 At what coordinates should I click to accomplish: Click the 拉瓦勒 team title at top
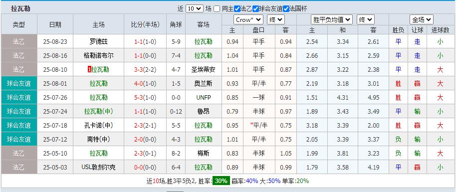pos(20,9)
